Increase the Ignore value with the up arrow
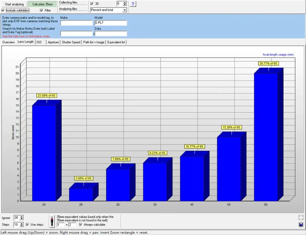 (x=22, y=217)
